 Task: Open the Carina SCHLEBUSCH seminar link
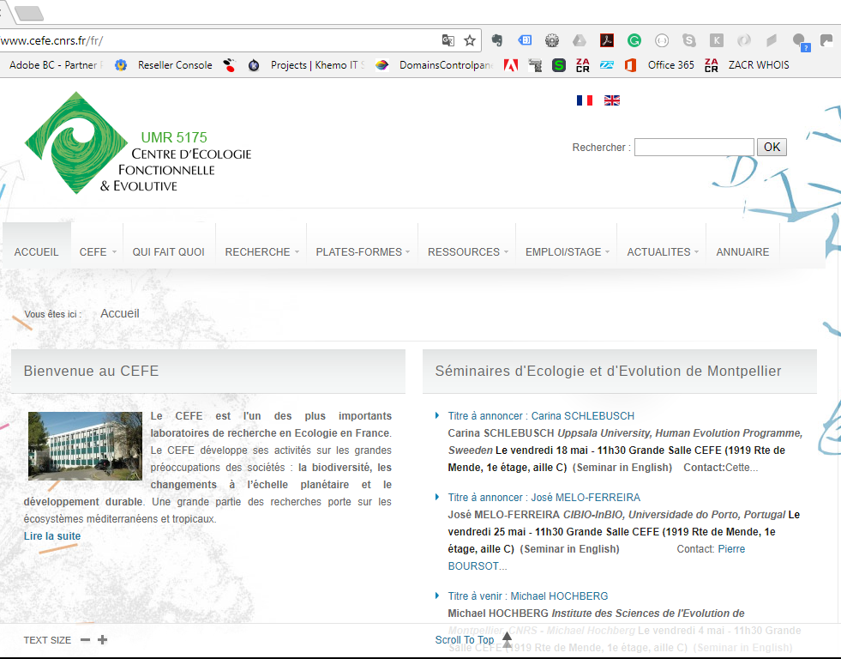[541, 416]
